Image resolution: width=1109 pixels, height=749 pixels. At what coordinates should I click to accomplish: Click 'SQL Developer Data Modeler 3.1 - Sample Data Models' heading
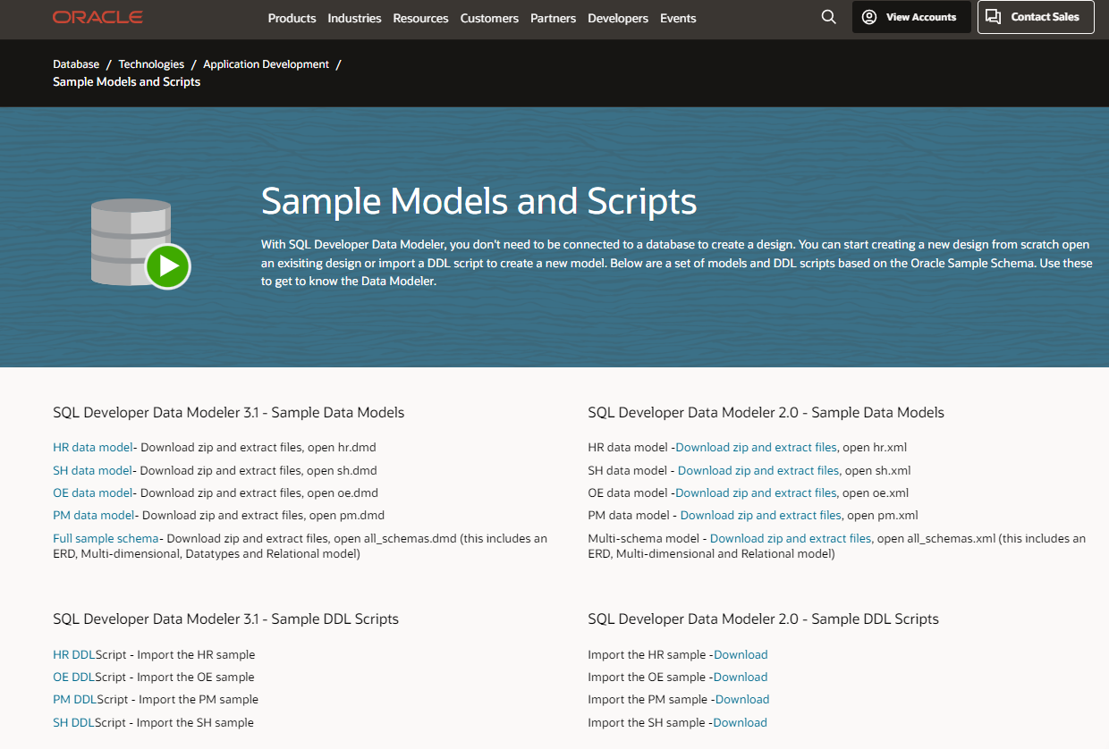coord(229,412)
